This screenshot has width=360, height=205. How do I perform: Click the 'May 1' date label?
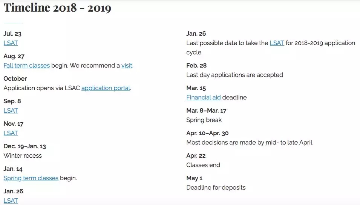(x=195, y=178)
